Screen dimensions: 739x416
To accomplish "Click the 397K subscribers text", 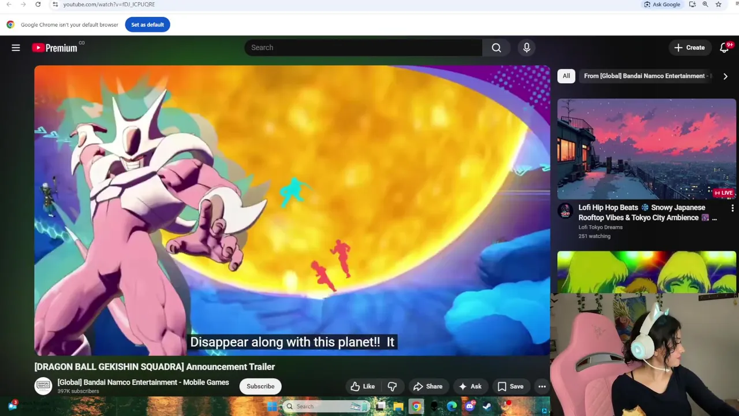I will tap(78, 391).
